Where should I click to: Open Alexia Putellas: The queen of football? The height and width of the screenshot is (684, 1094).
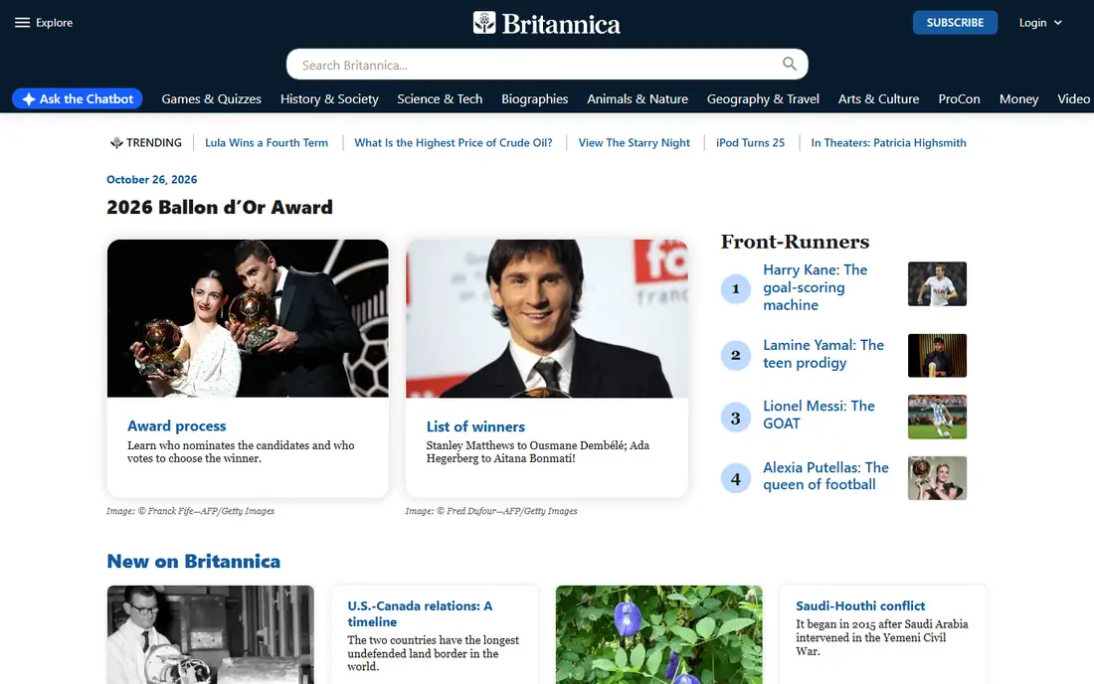click(825, 476)
